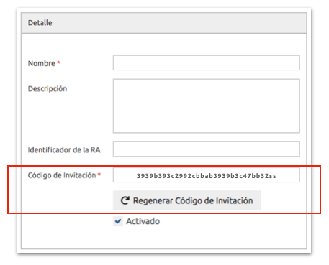
Task: Click the red asterisk beside Nombre
Action: point(58,62)
